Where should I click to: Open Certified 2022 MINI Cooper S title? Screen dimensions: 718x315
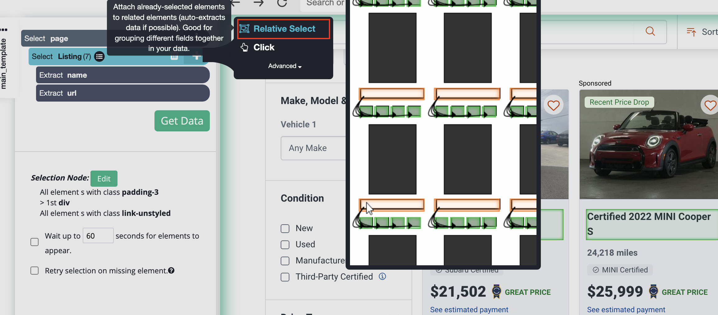tap(652, 224)
